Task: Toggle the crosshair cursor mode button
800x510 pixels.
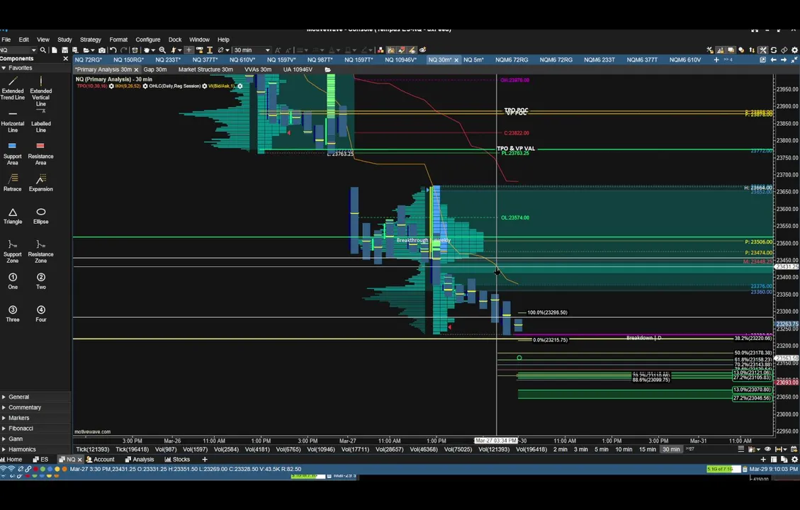Action: tap(188, 50)
